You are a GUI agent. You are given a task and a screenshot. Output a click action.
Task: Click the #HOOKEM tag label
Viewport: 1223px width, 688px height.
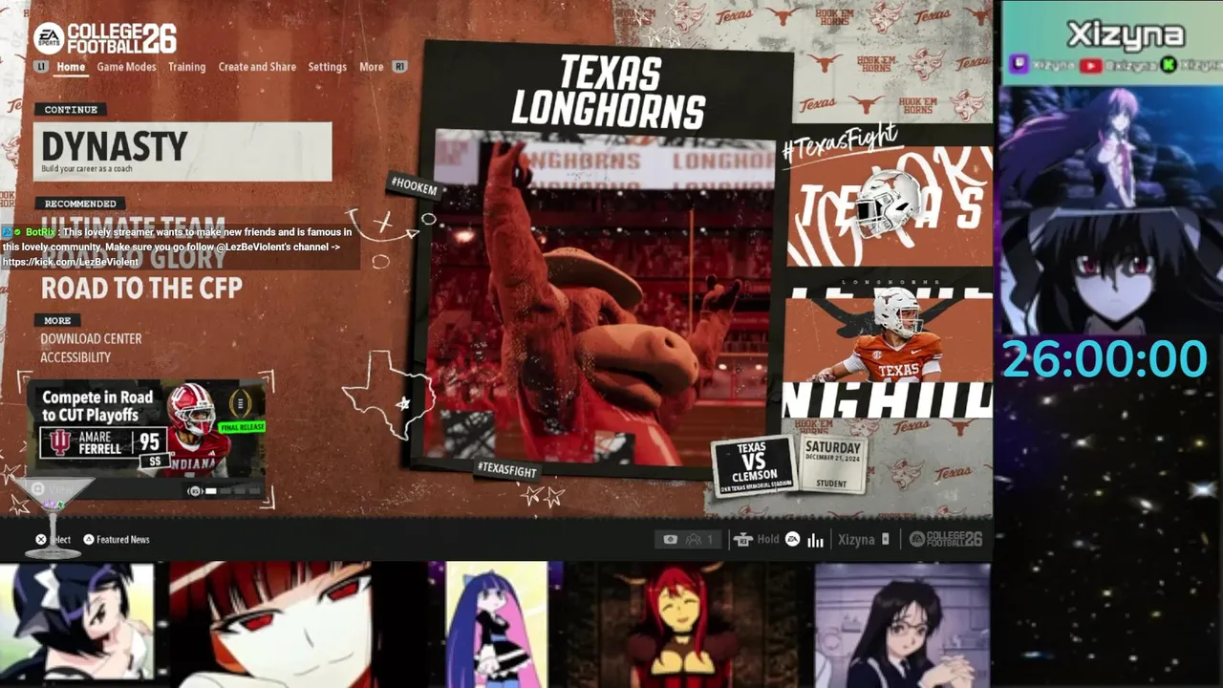coord(415,187)
